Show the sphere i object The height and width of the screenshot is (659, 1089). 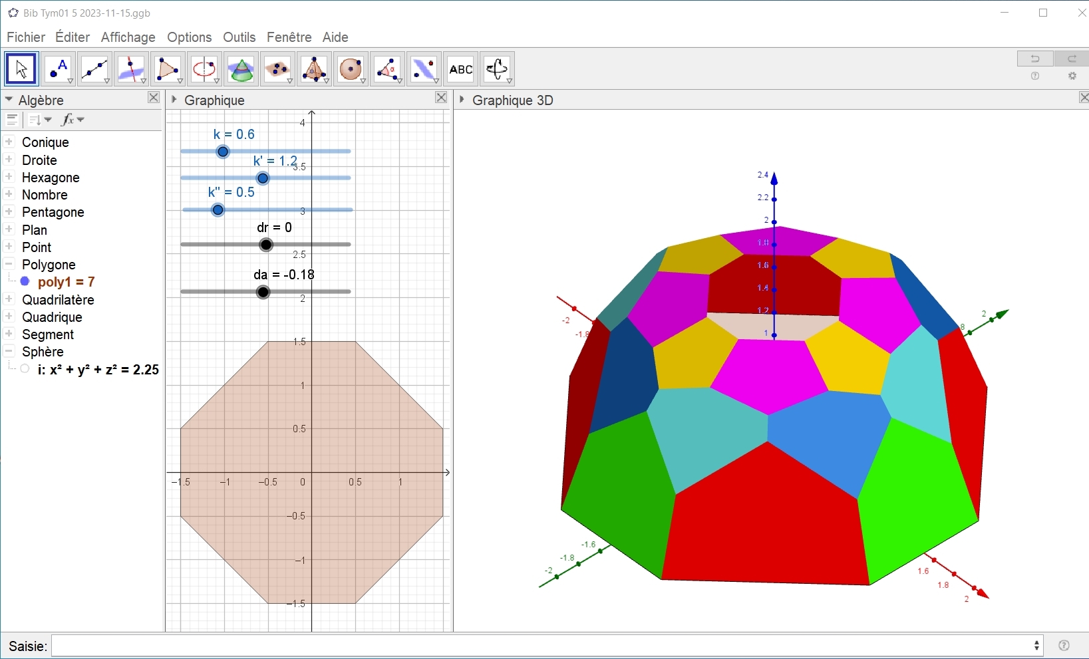(25, 370)
